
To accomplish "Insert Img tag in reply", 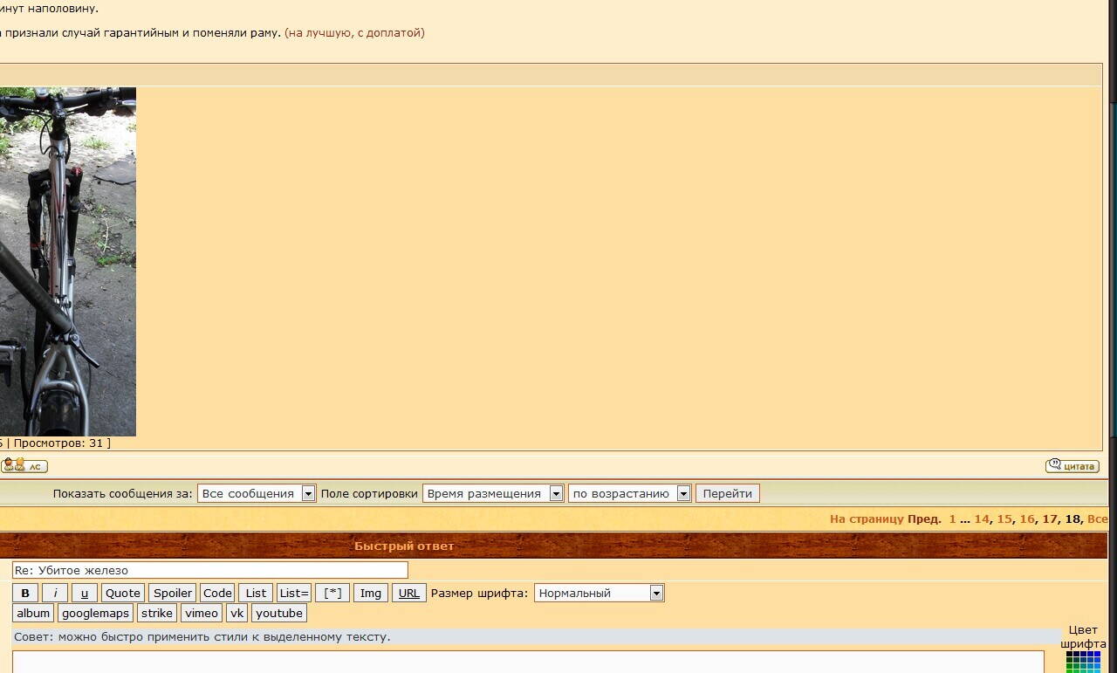I will click(371, 593).
